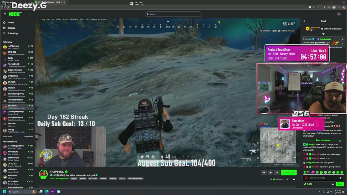Click the share stream icon
347x195 pixels.
coord(287,179)
